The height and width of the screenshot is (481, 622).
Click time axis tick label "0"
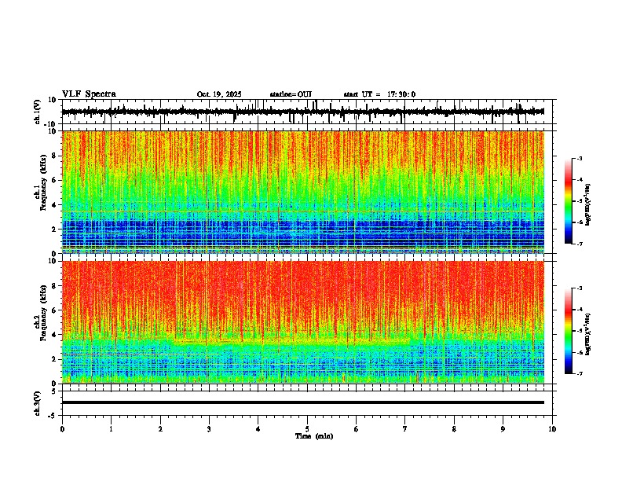tap(62, 429)
